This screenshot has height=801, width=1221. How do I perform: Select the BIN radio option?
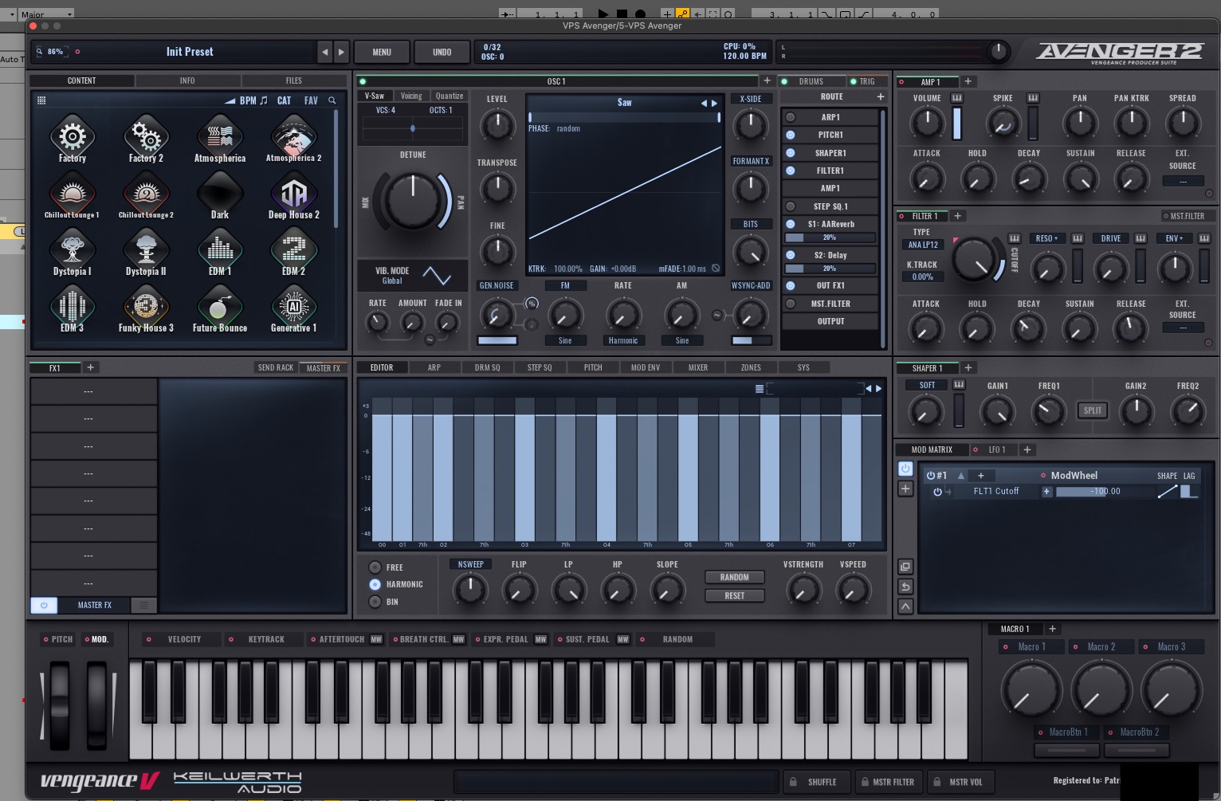tap(375, 602)
